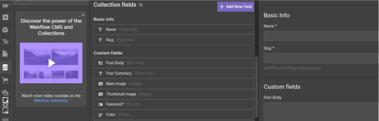Play the Webflow CMS tutorial video
The width and height of the screenshot is (379, 121).
tap(51, 63)
